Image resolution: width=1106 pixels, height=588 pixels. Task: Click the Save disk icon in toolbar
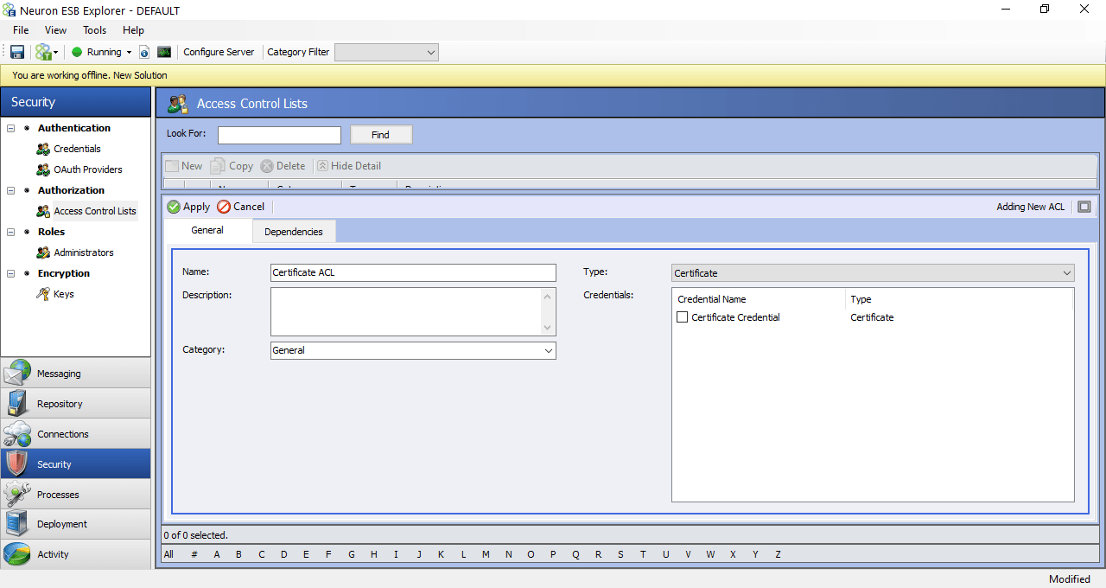[x=17, y=52]
